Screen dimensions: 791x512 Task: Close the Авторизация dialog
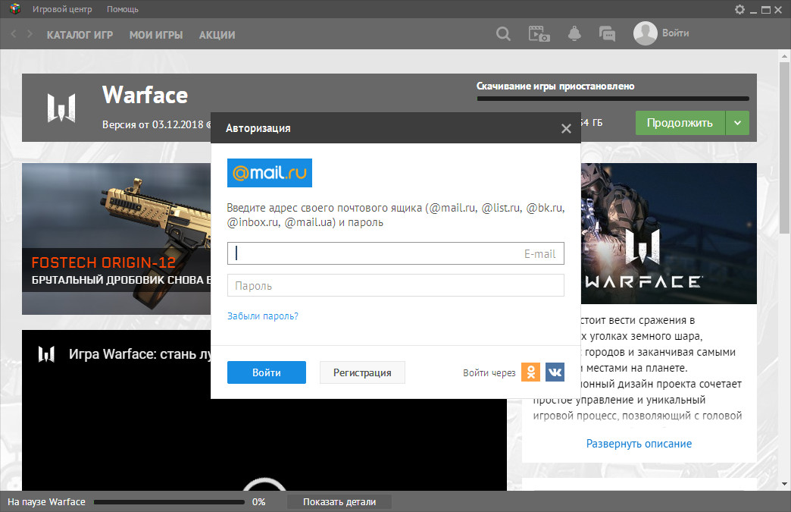[x=566, y=129]
